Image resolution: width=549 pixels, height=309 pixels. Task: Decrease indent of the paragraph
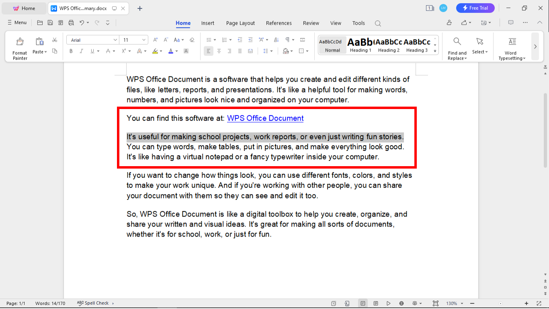pyautogui.click(x=240, y=39)
